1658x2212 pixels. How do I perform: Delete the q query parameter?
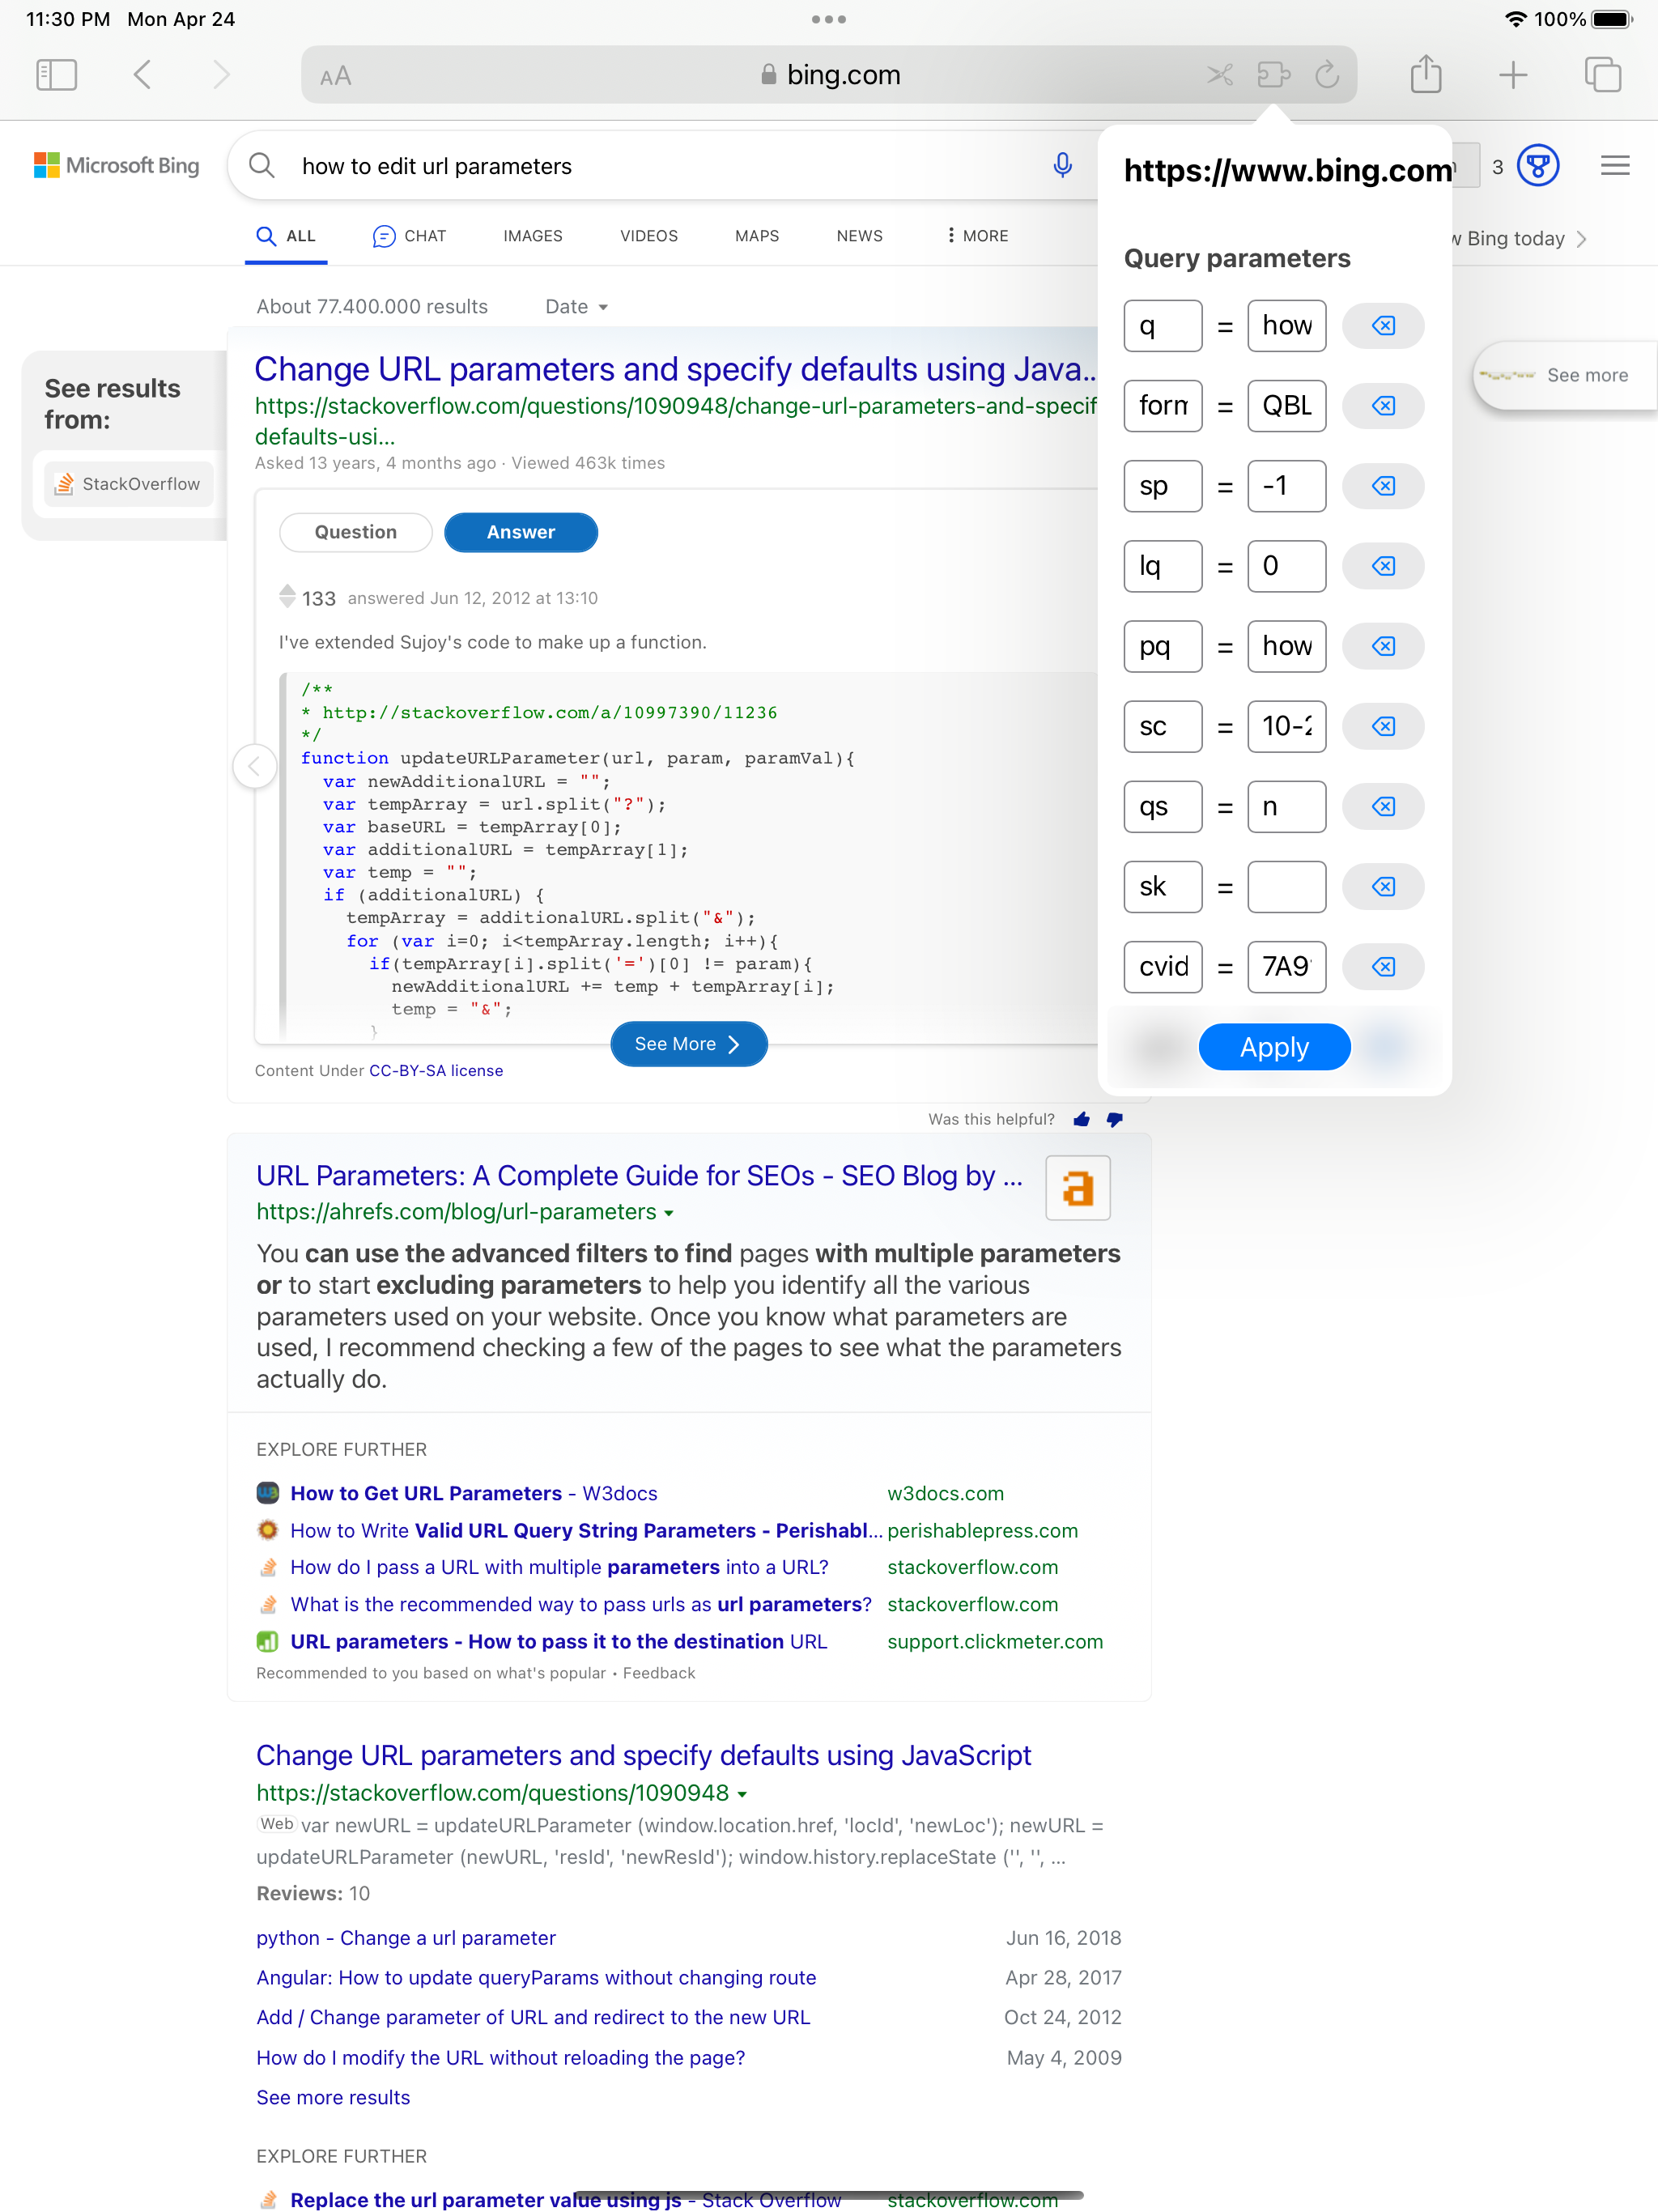[x=1383, y=326]
